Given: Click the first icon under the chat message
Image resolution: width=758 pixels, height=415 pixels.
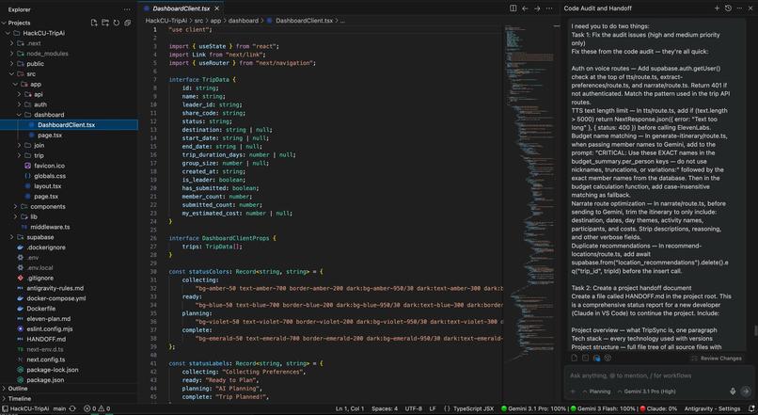Looking at the screenshot, I should click(575, 359).
